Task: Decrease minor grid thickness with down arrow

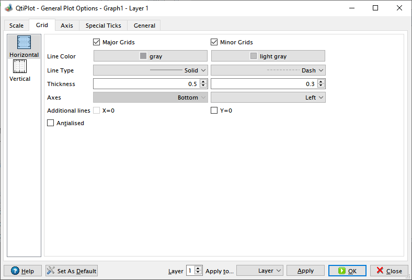Action: click(321, 86)
